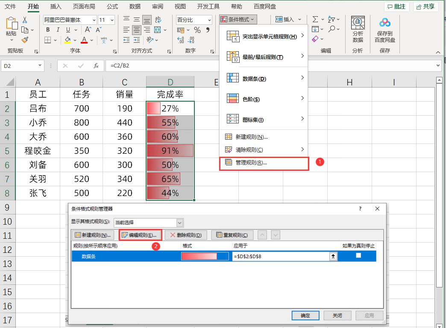
Task: Open 分析数据 analyze data tool
Action: click(x=358, y=29)
